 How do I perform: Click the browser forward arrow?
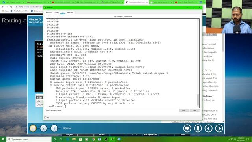pyautogui.click(x=7, y=7)
